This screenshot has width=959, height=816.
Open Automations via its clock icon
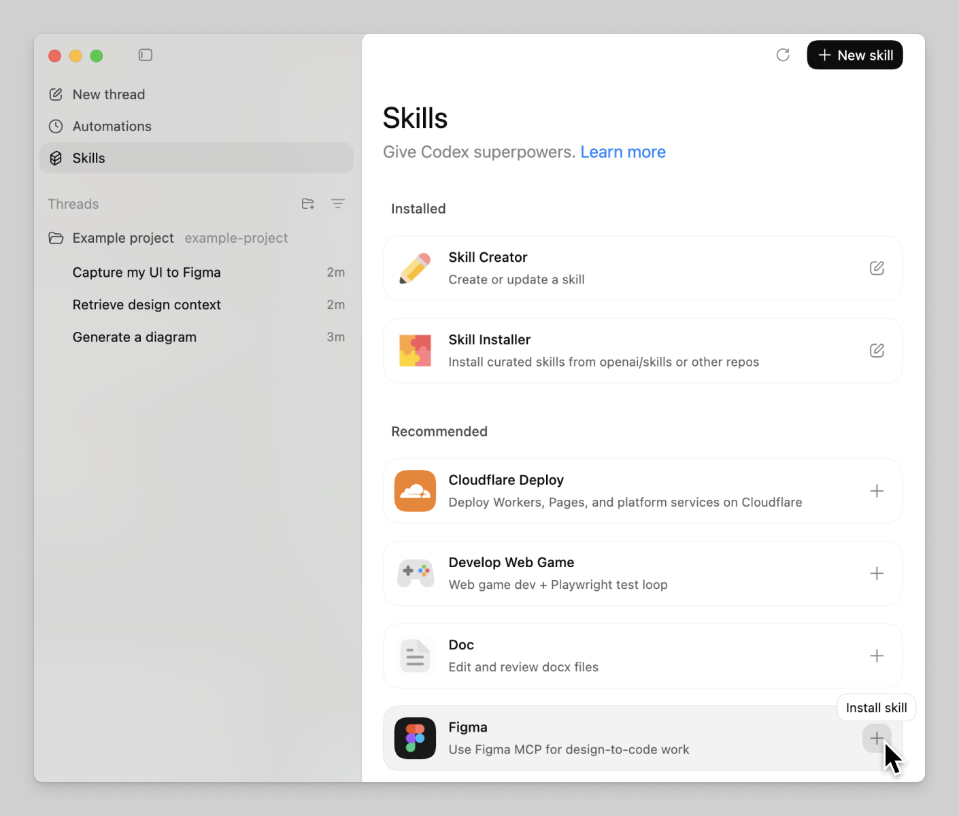[55, 126]
